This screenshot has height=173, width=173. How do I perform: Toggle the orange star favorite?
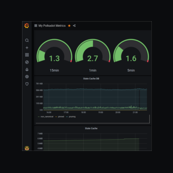pos(69,26)
